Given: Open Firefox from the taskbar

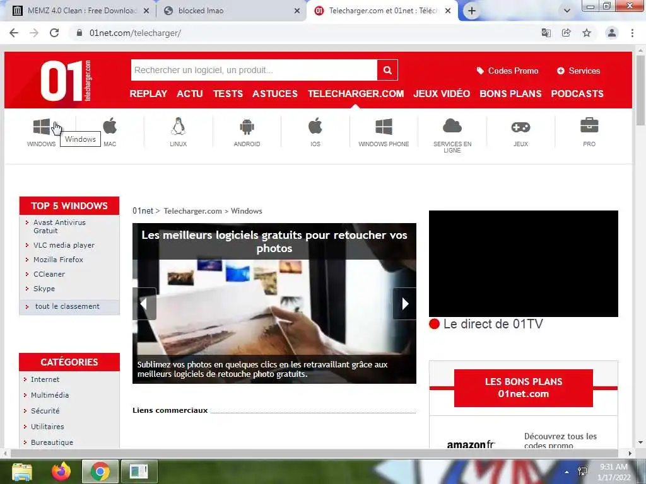Looking at the screenshot, I should [x=61, y=471].
